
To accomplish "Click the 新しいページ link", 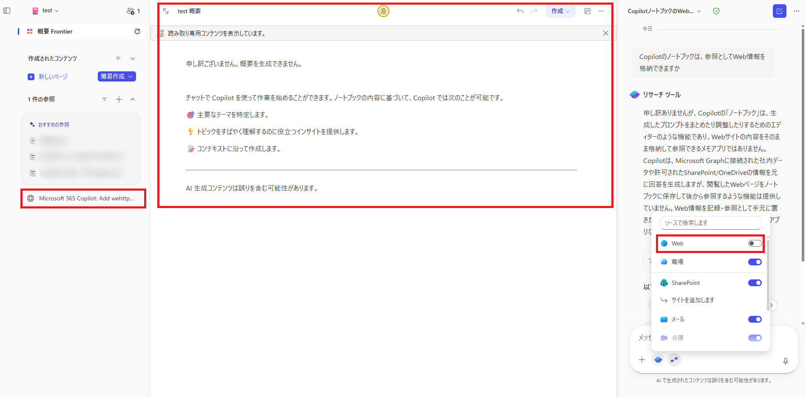I will 52,76.
